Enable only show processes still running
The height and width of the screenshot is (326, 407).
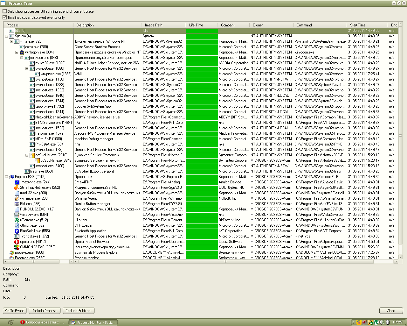pyautogui.click(x=4, y=11)
